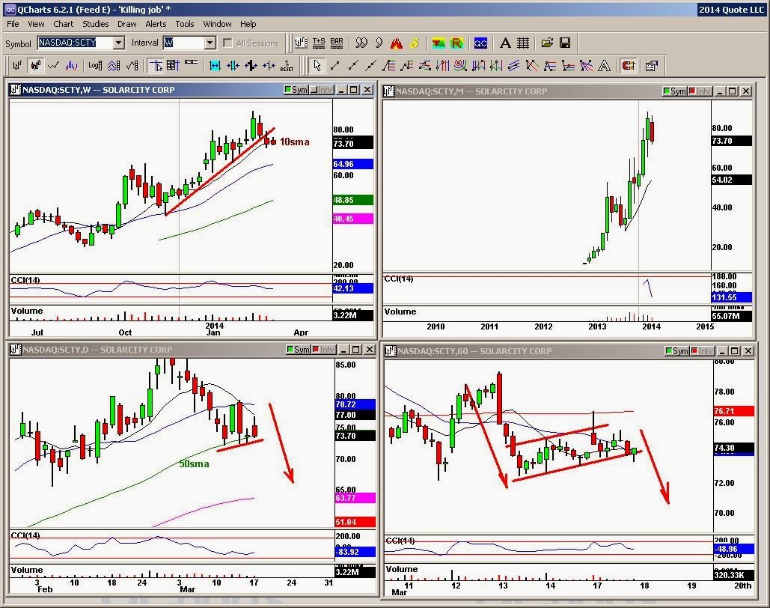The width and height of the screenshot is (770, 608).
Task: Click the grid lines icon
Action: (x=523, y=43)
